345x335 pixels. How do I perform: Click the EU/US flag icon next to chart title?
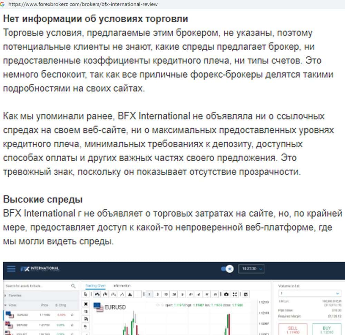98,307
